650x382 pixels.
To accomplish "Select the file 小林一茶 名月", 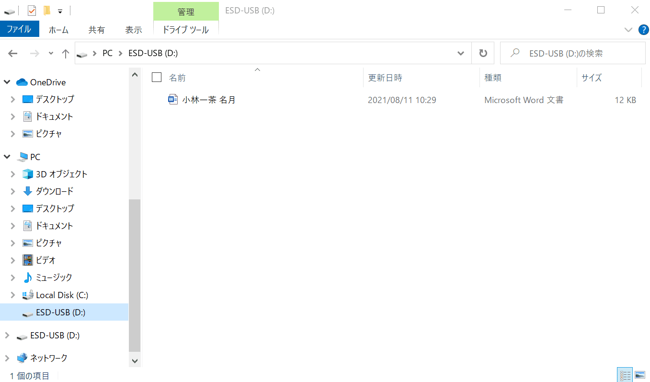I will click(209, 100).
